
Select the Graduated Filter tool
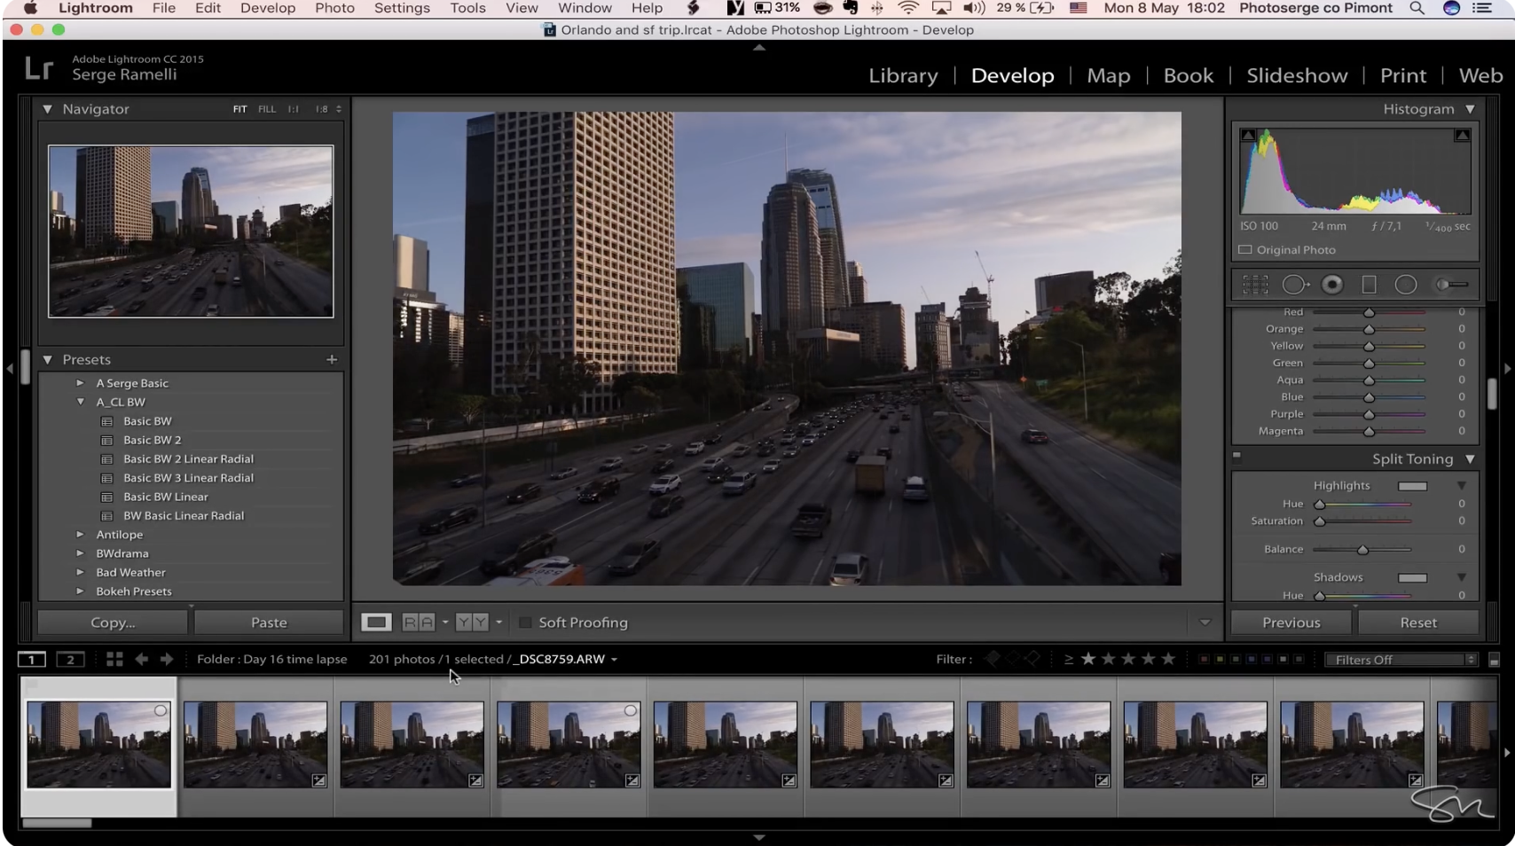click(x=1369, y=285)
